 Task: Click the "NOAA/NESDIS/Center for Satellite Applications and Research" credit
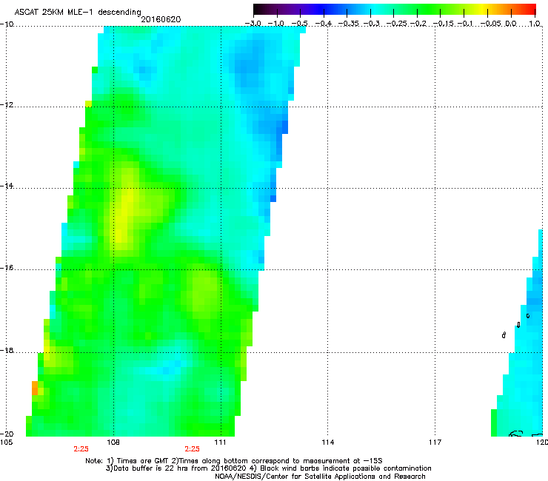pyautogui.click(x=320, y=477)
